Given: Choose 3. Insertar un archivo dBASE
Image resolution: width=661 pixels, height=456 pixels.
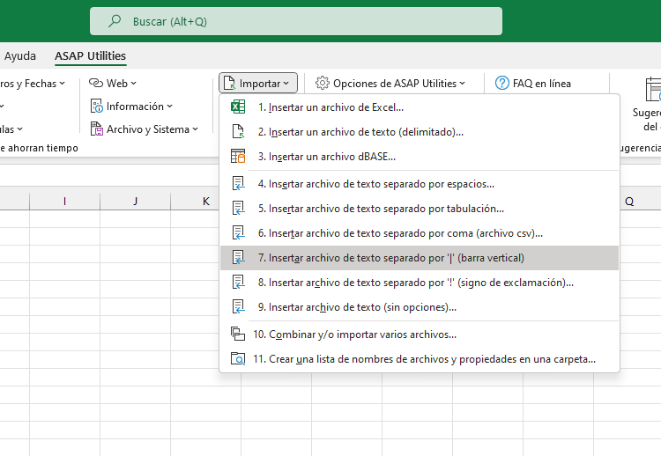Looking at the screenshot, I should point(420,157).
